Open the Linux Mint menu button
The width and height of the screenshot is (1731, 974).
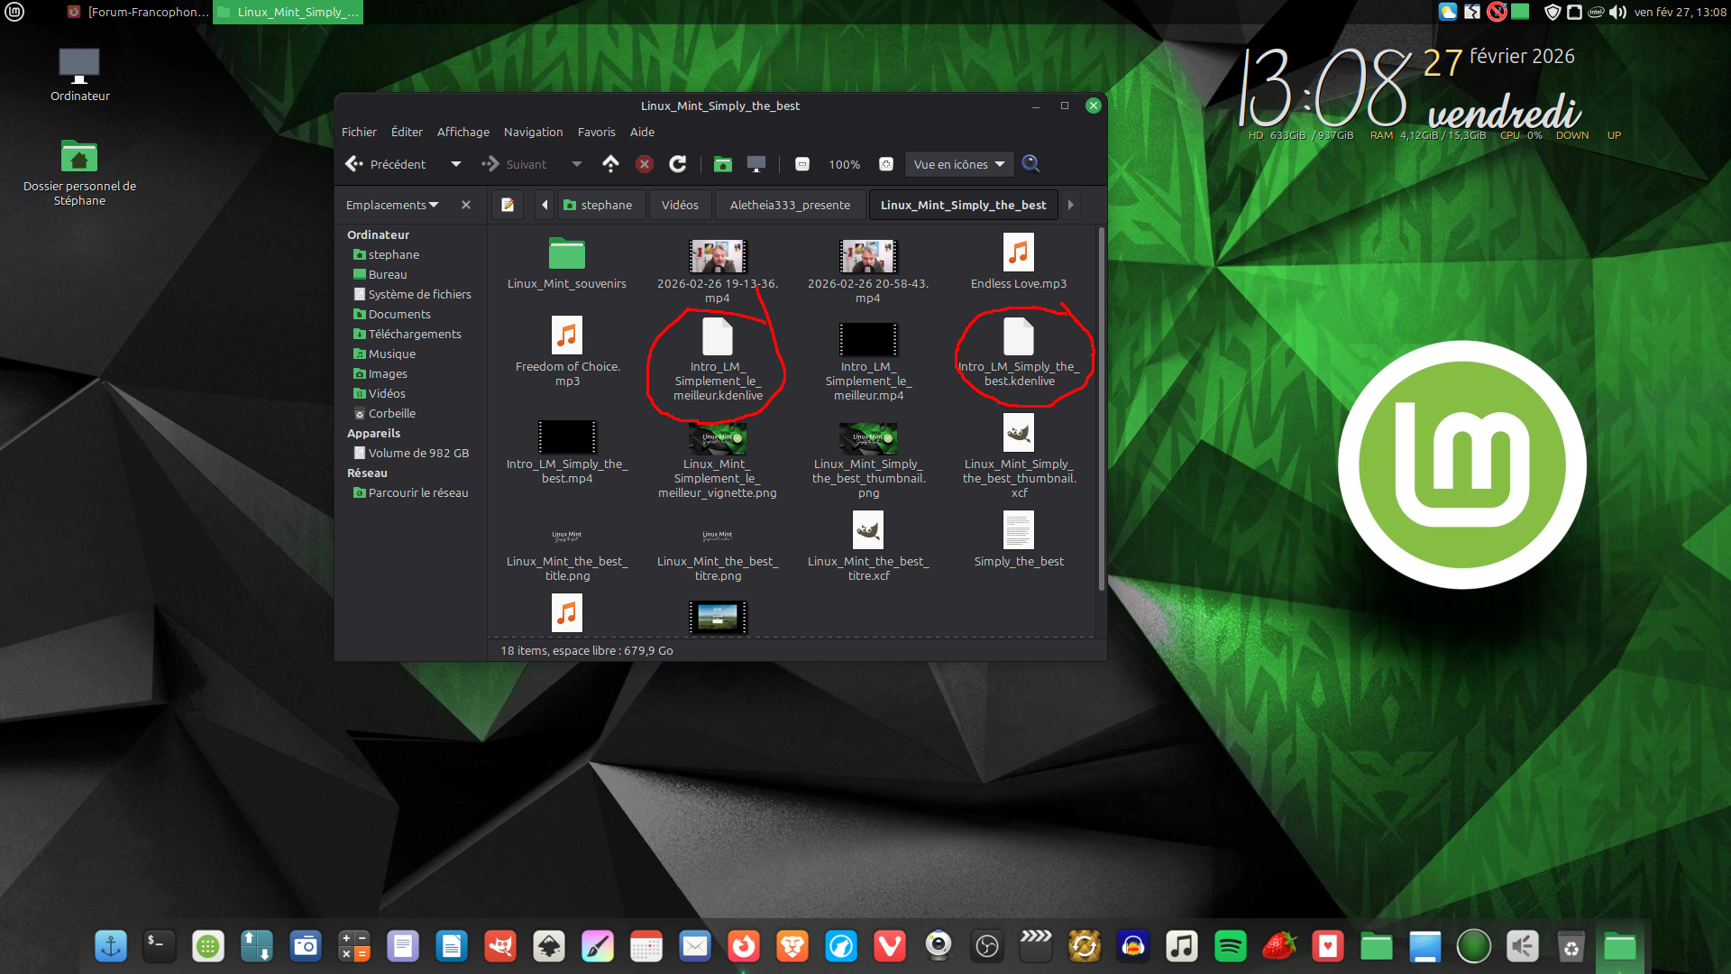(x=14, y=12)
